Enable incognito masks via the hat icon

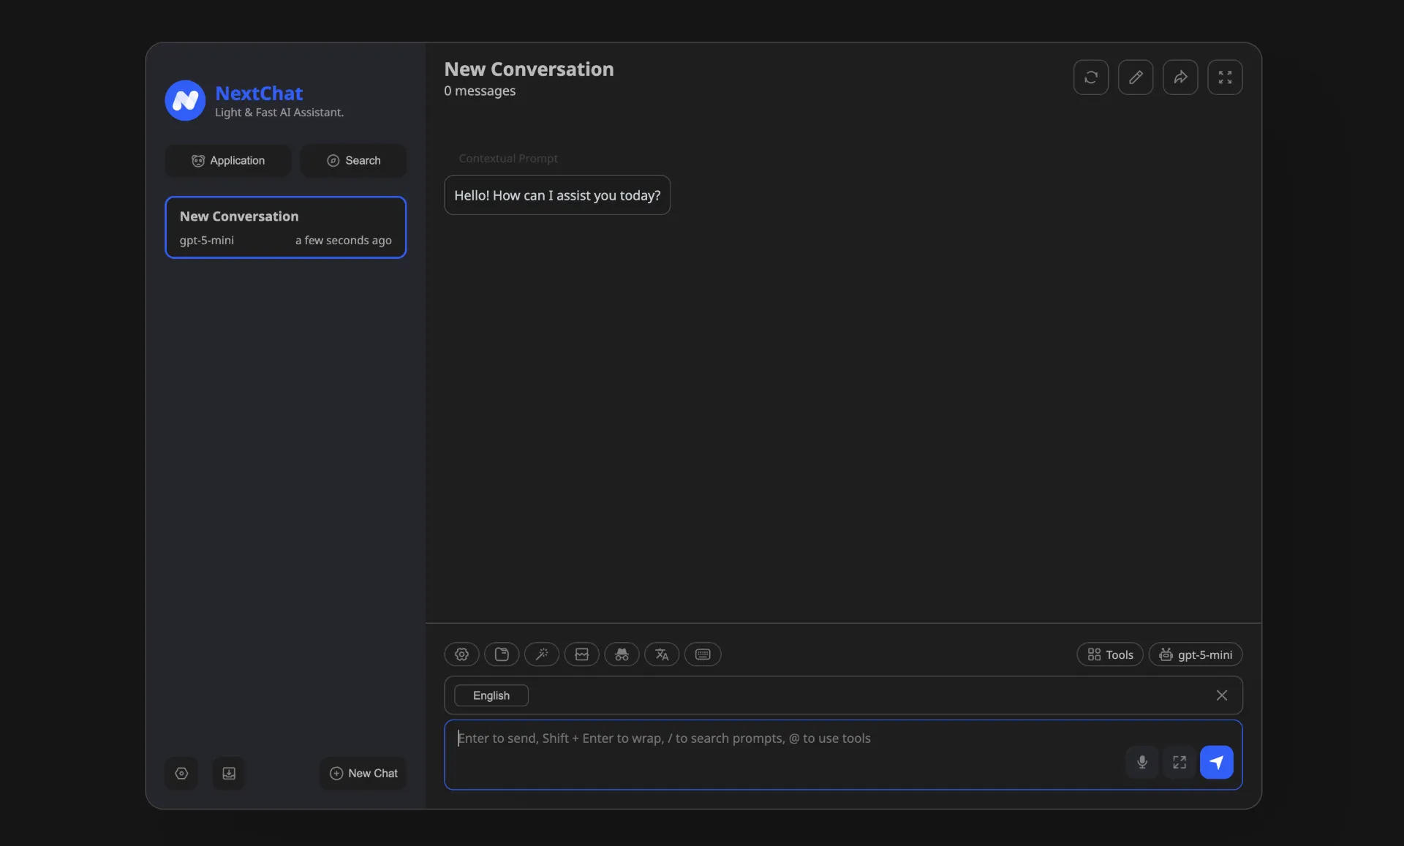622,654
